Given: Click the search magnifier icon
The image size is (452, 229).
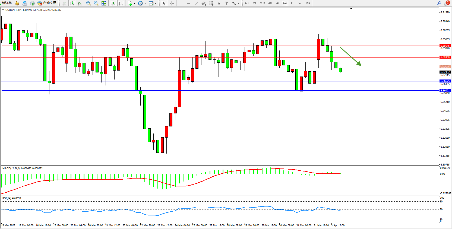Looking at the screenshot, I should tap(439, 3).
